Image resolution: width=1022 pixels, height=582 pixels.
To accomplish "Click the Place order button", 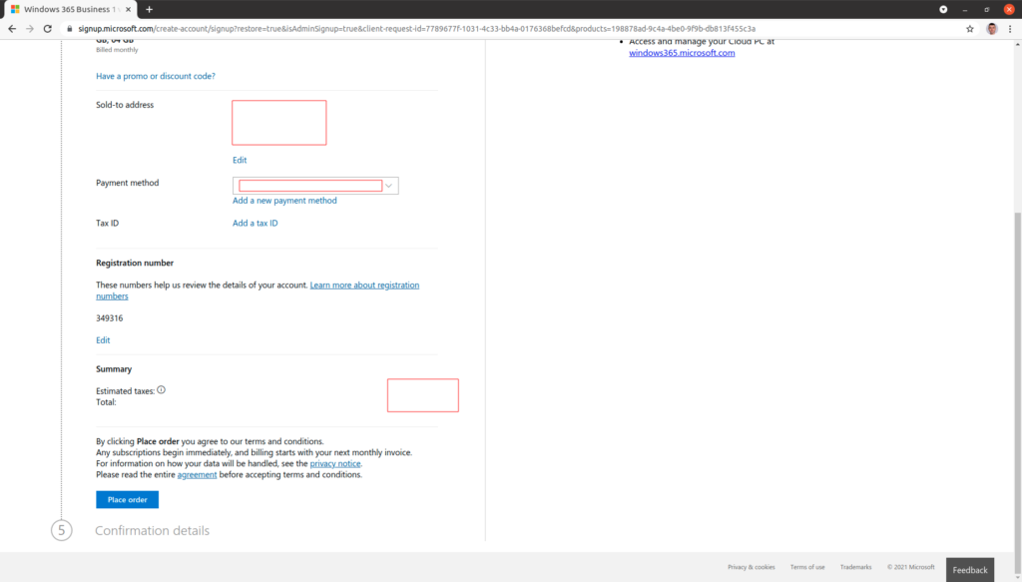I will pos(127,499).
